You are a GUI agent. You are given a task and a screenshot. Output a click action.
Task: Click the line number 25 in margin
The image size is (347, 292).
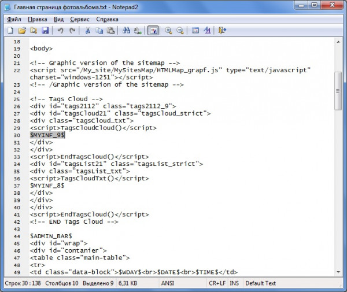pos(17,99)
